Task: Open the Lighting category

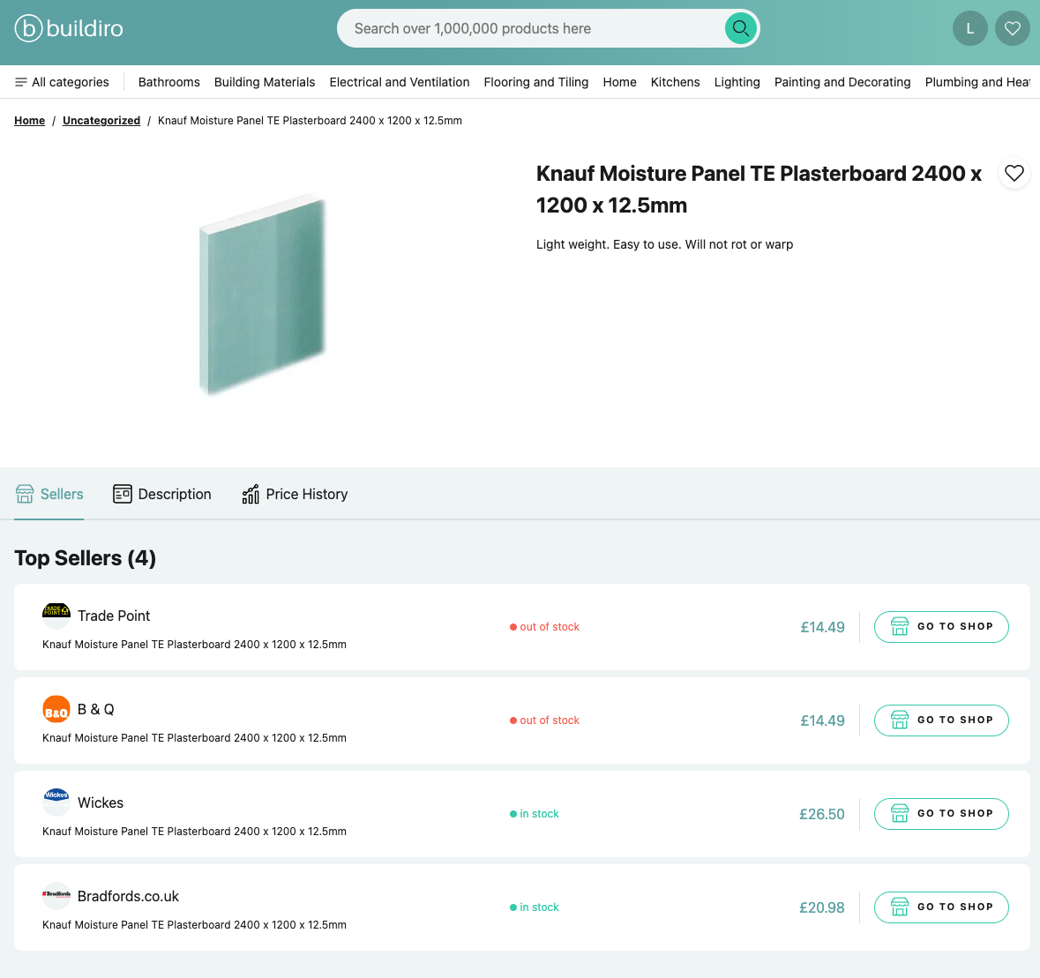Action: [737, 82]
